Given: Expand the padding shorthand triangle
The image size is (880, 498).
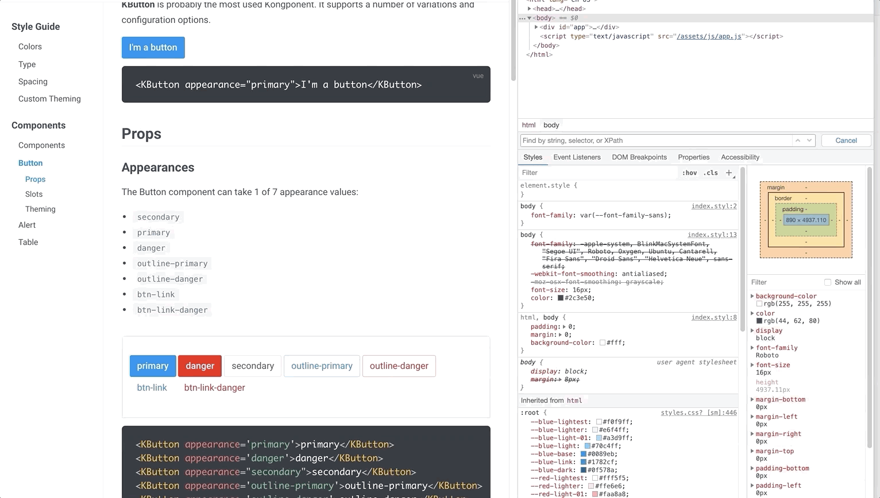Looking at the screenshot, I should tap(564, 327).
